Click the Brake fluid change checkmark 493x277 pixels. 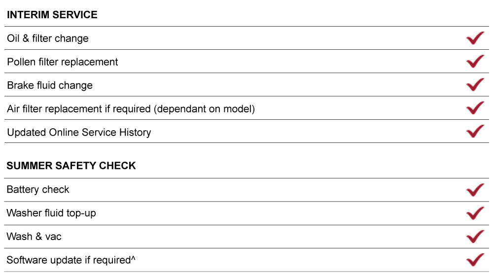click(x=475, y=85)
